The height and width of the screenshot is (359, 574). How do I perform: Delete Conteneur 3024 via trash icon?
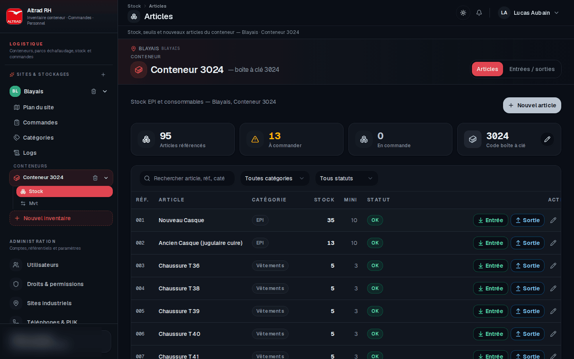pos(95,178)
